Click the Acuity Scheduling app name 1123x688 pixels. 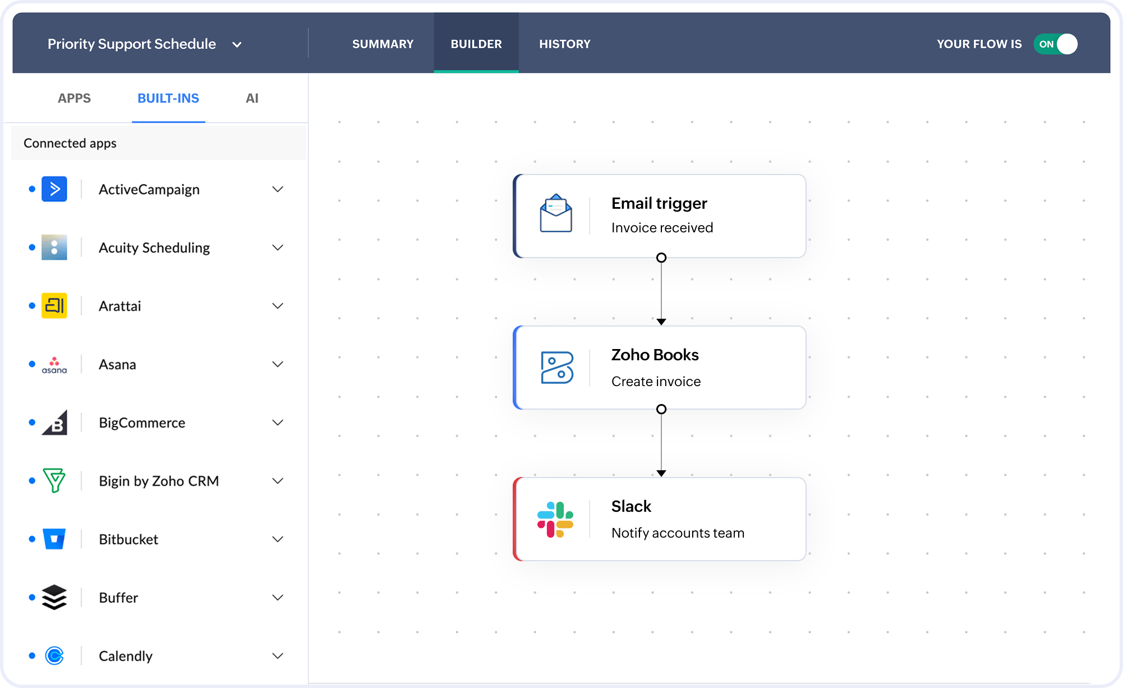(x=154, y=248)
